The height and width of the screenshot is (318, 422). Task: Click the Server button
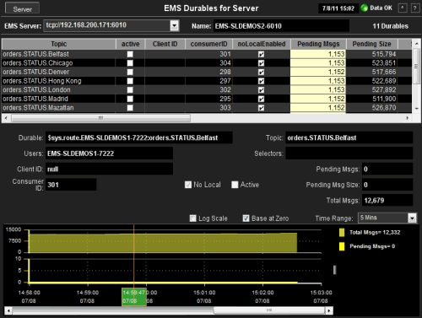[x=22, y=8]
